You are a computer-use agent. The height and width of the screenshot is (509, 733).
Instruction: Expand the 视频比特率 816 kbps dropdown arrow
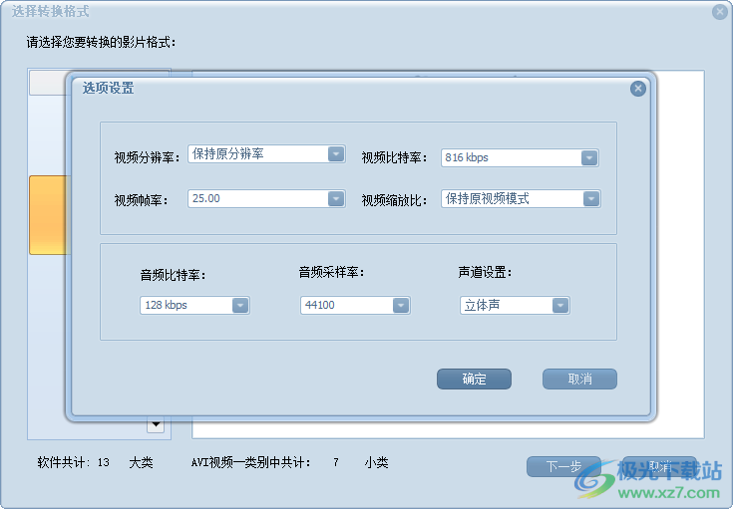[x=589, y=157]
